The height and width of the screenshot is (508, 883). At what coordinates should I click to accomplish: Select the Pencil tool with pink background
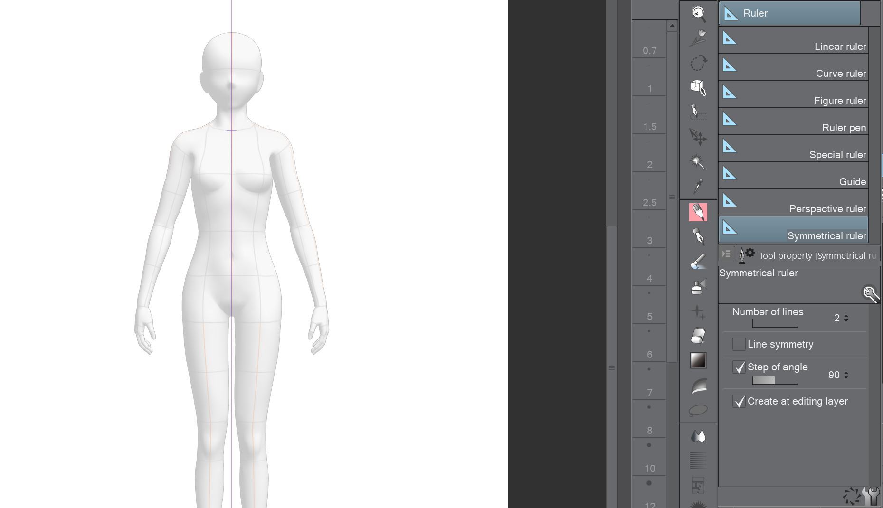(x=698, y=212)
